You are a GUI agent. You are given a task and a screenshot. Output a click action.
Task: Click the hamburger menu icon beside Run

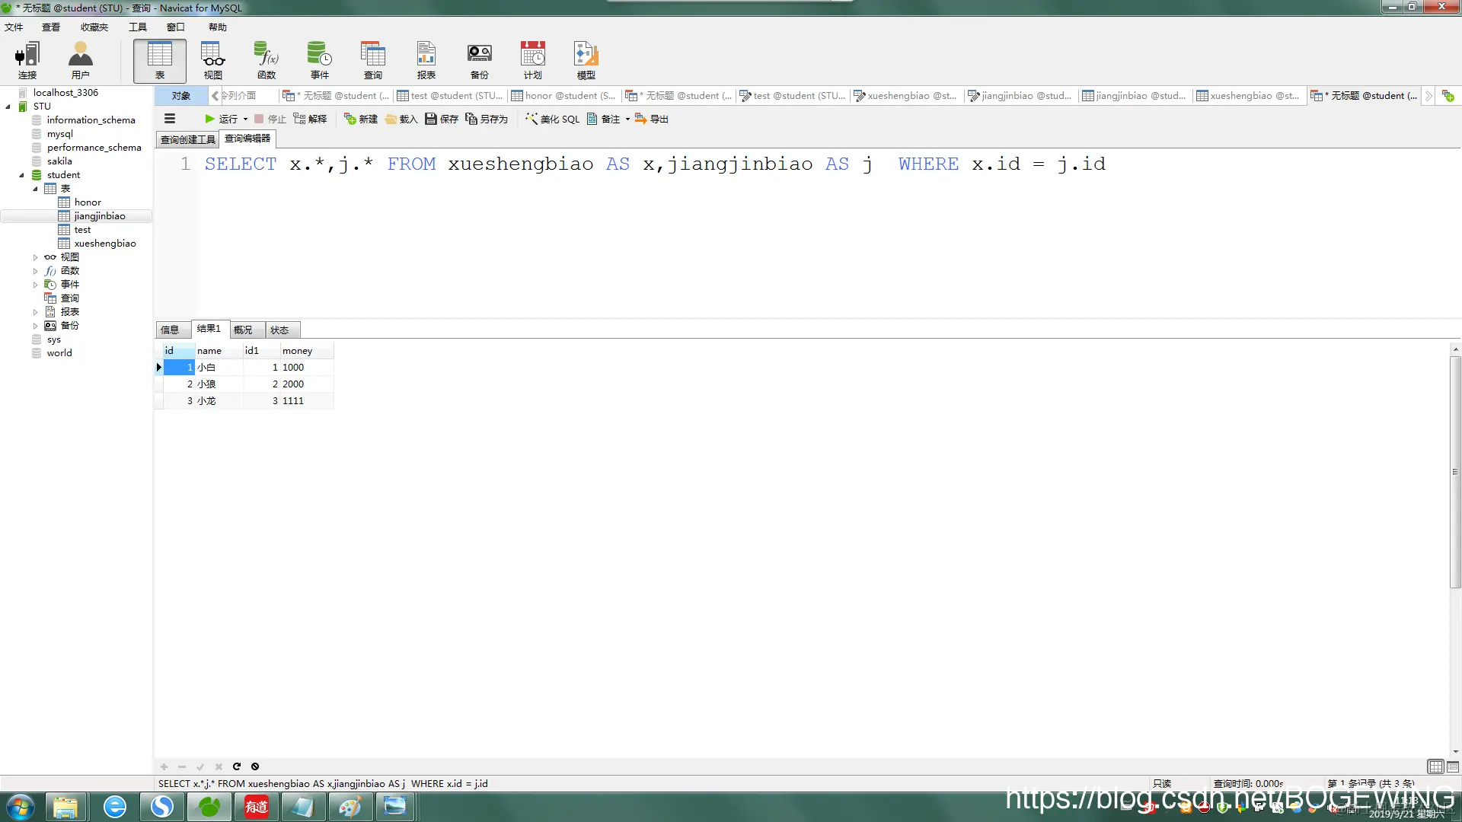click(x=170, y=119)
